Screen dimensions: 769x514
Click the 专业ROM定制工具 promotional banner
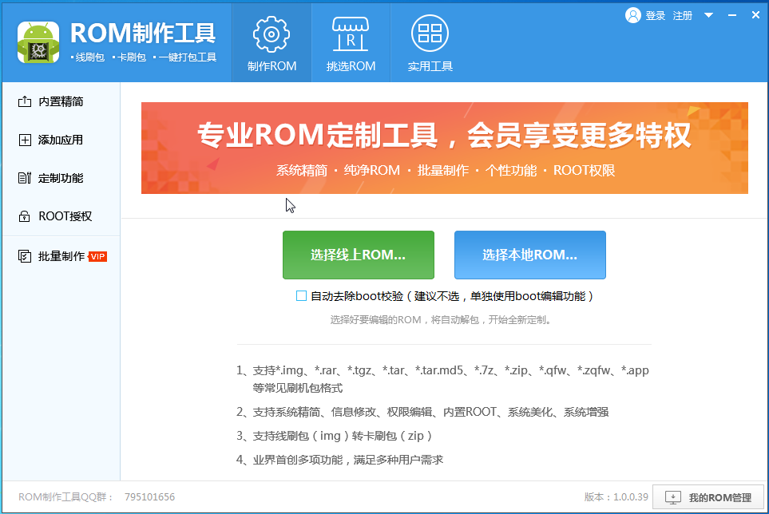(x=444, y=148)
